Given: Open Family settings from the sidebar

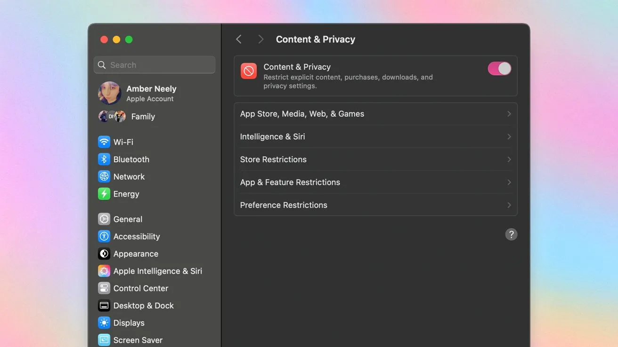Looking at the screenshot, I should 143,116.
